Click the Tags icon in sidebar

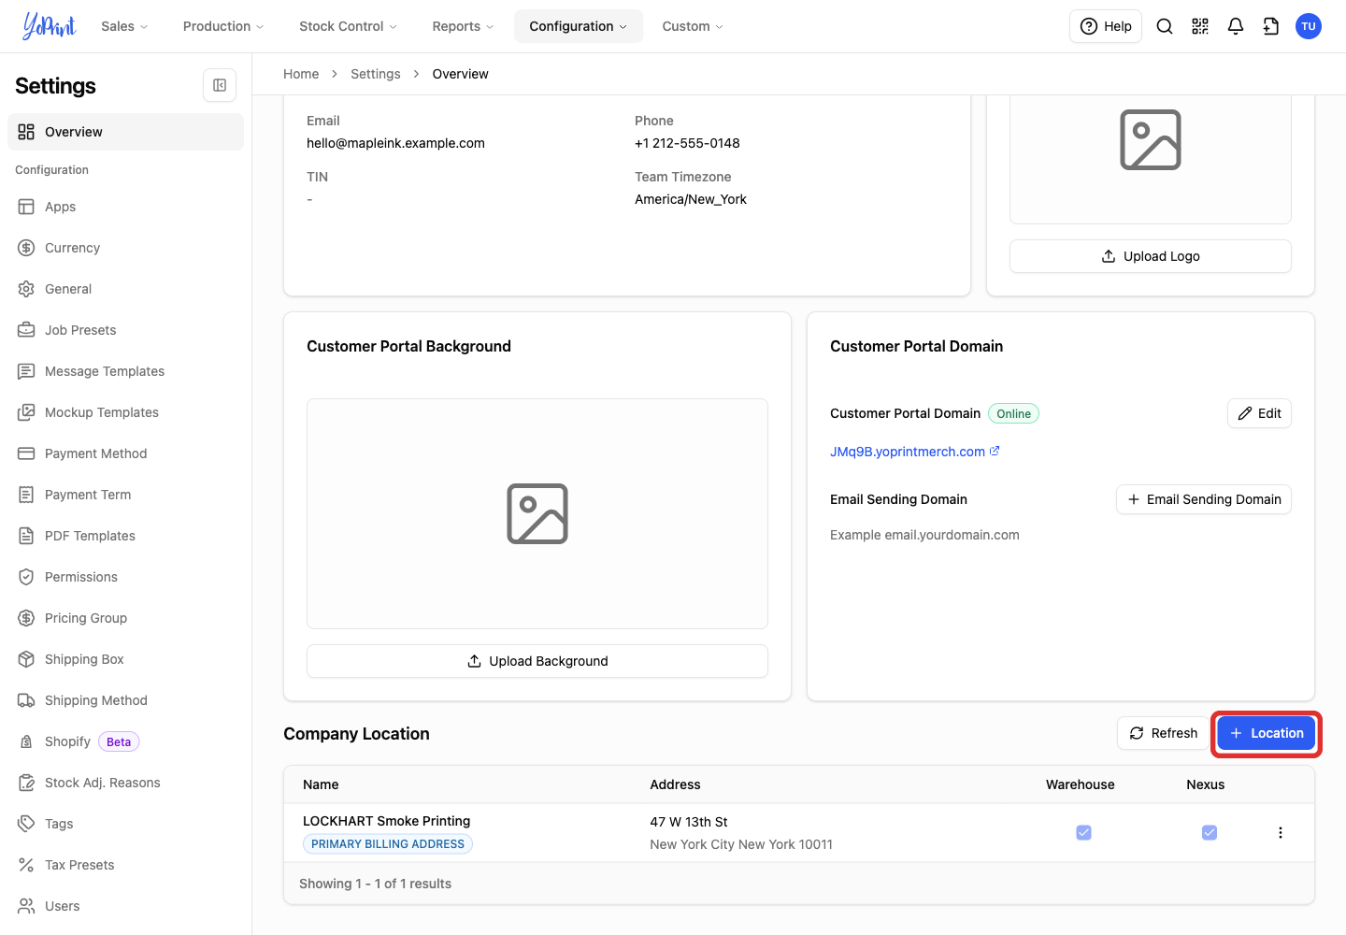coord(26,824)
